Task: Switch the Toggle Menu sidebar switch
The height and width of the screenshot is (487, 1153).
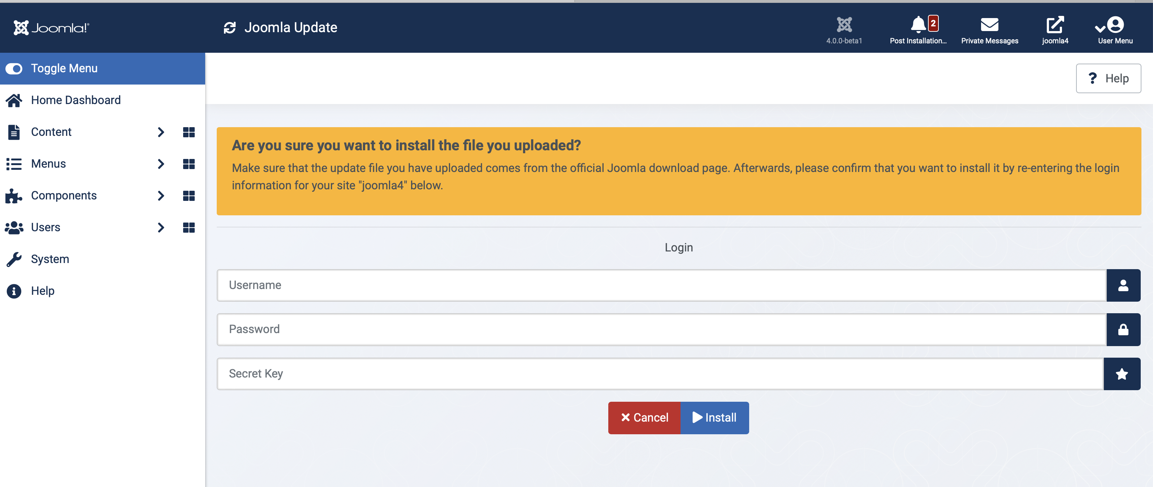Action: point(14,69)
